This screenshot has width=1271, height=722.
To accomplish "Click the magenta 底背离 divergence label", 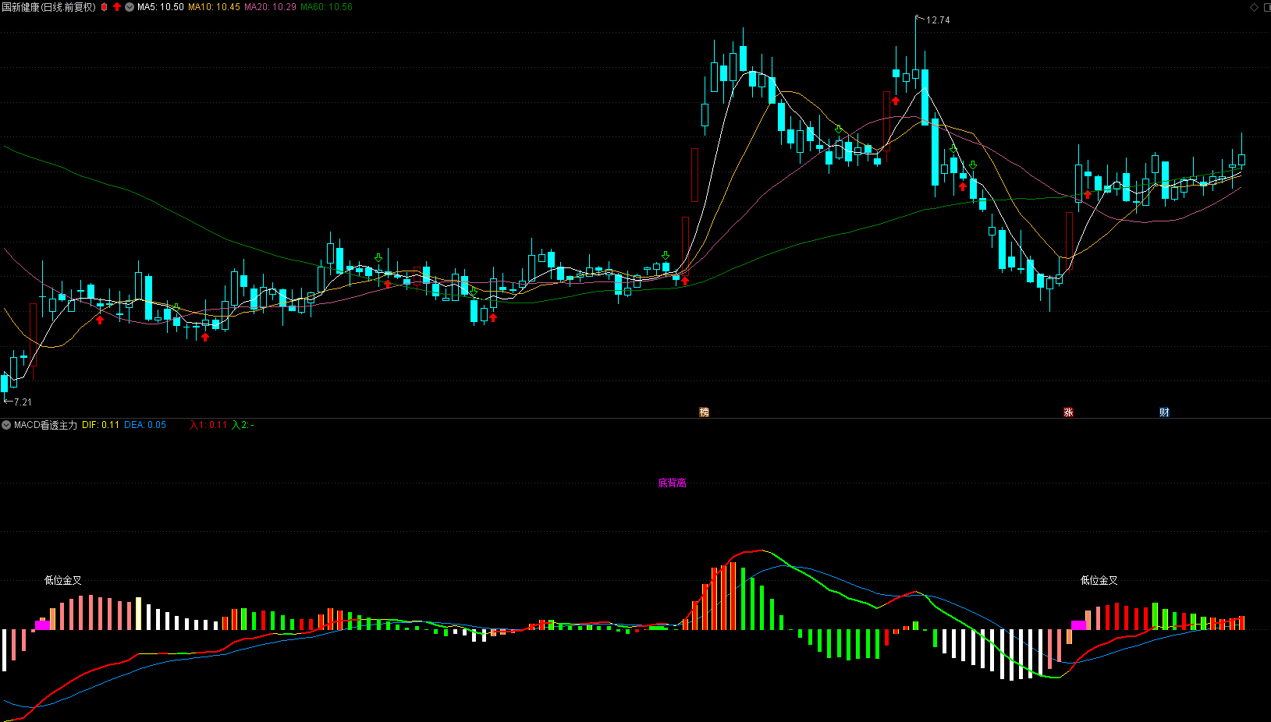I will [x=673, y=483].
